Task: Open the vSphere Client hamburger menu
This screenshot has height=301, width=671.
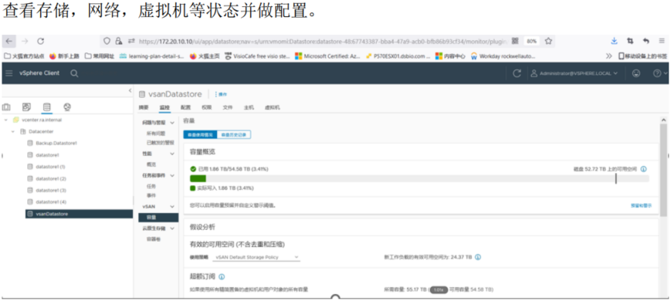Action: 9,73
